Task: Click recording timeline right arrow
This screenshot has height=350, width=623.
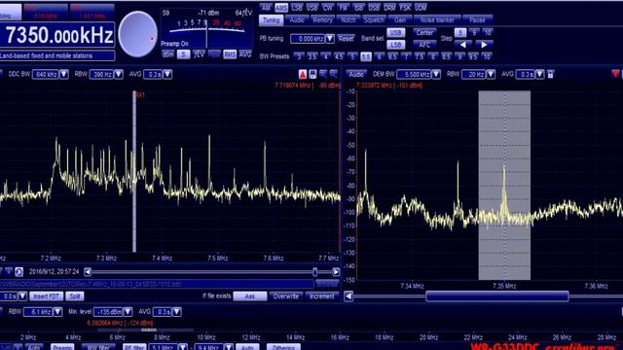Action: pyautogui.click(x=336, y=272)
